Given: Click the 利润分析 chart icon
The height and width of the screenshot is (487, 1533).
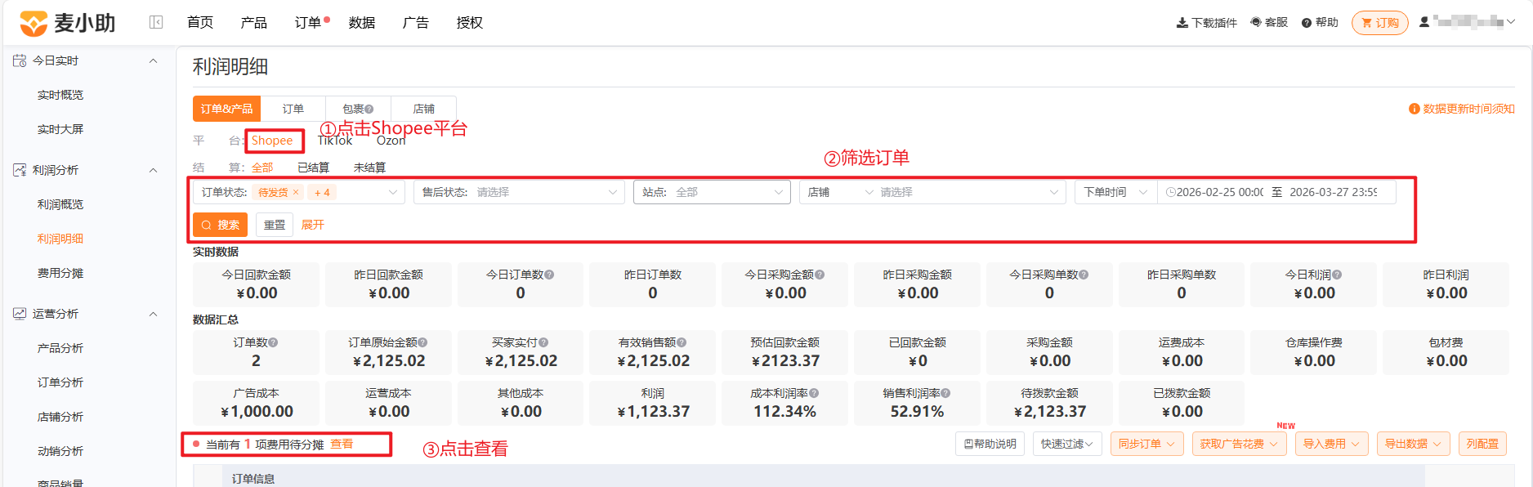Looking at the screenshot, I should pos(20,170).
